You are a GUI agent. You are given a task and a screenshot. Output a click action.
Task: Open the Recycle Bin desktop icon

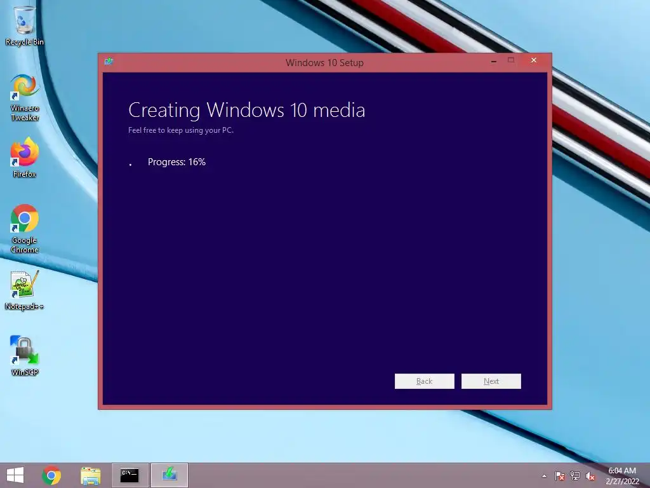click(25, 25)
